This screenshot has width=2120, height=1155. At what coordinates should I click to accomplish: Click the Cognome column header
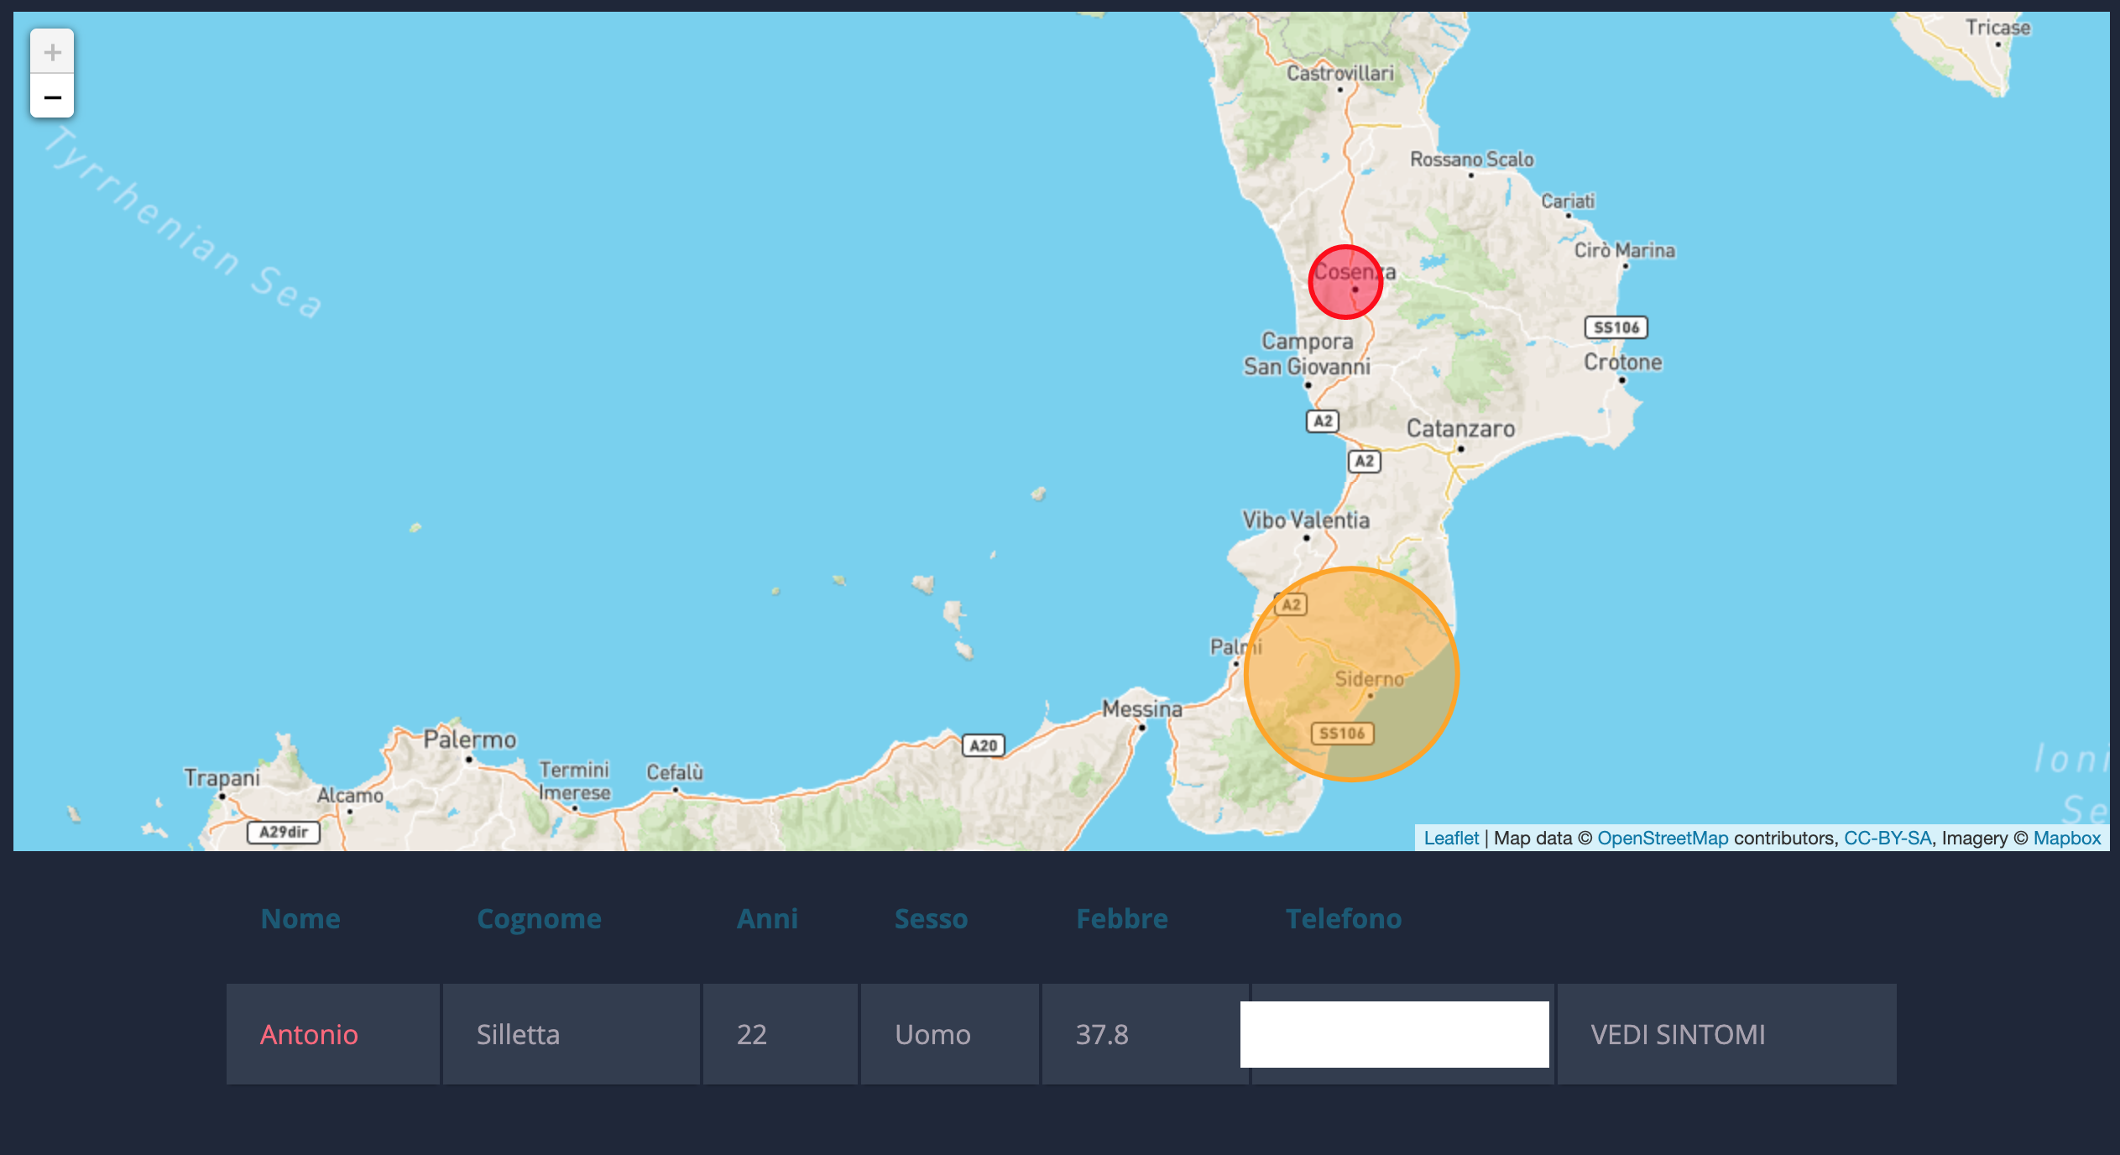pyautogui.click(x=539, y=919)
